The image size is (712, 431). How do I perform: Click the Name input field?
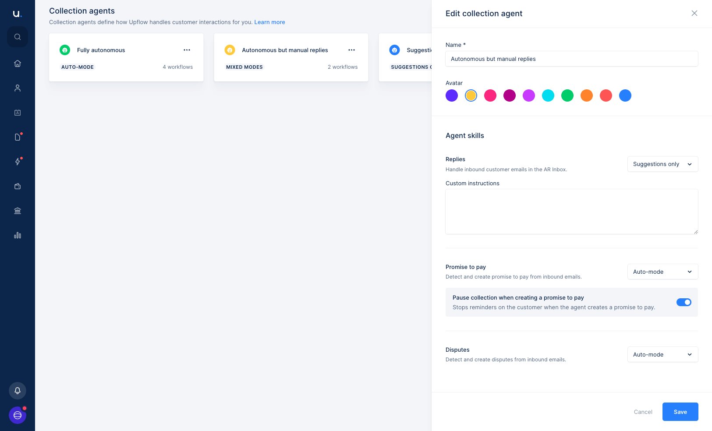pyautogui.click(x=572, y=59)
